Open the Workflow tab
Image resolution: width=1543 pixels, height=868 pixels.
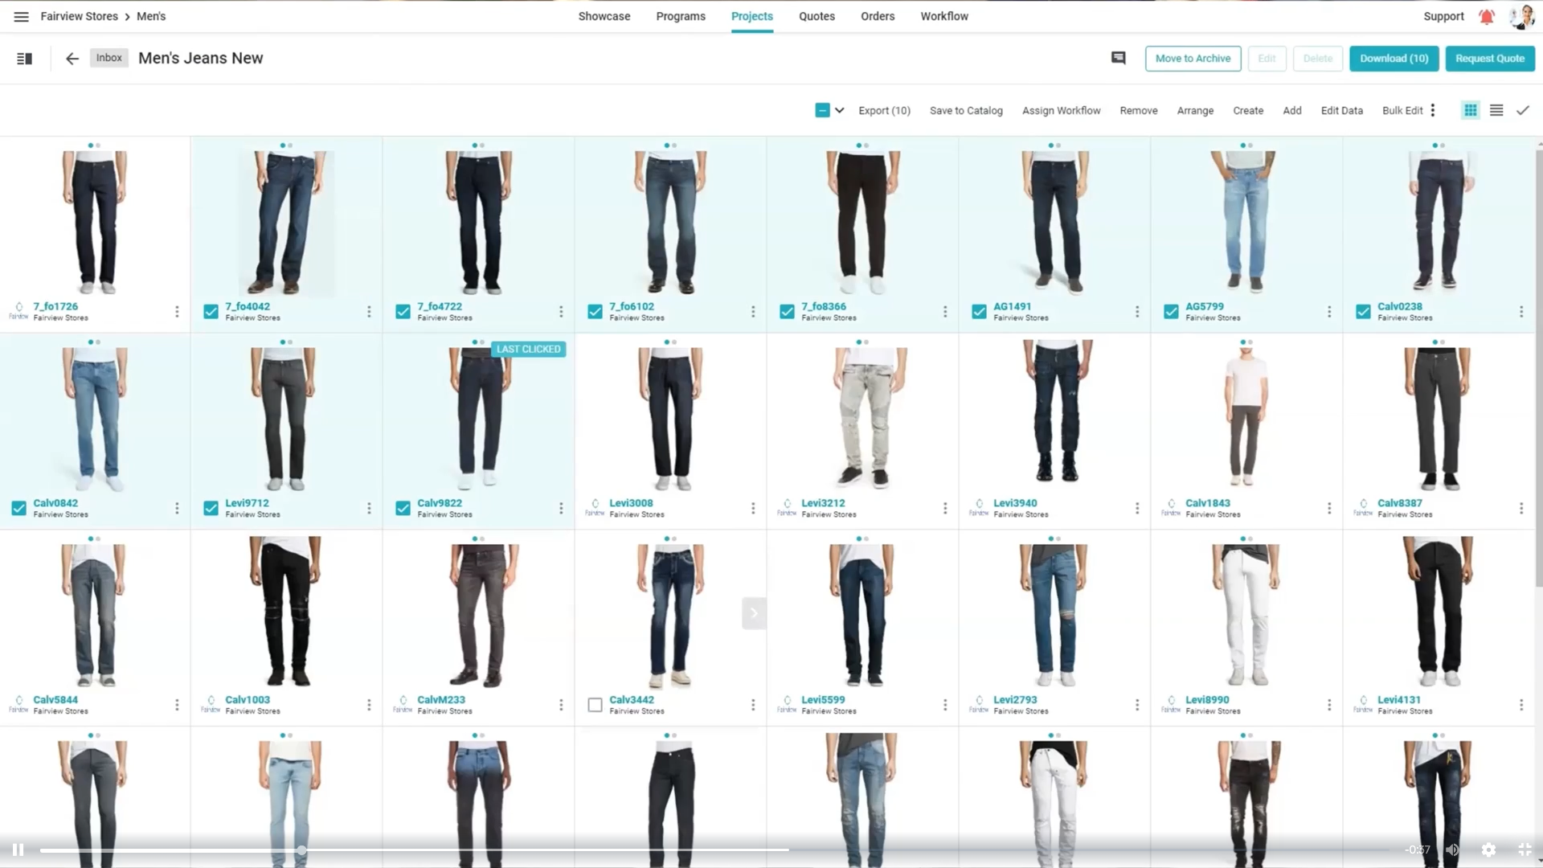(943, 16)
